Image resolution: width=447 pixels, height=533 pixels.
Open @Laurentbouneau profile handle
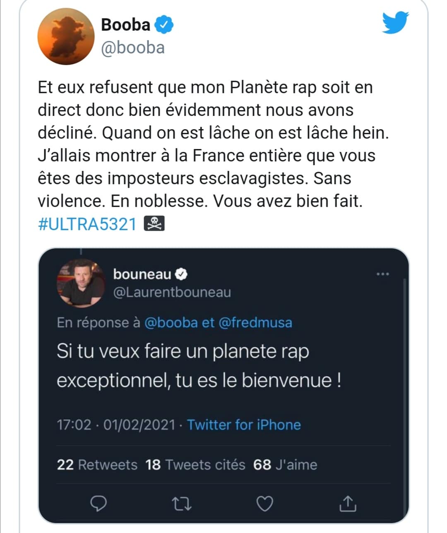point(172,292)
